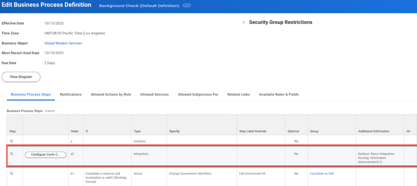This screenshot has width=417, height=186.
Task: Click the Due Date value 2 Days
Action: [x=50, y=63]
